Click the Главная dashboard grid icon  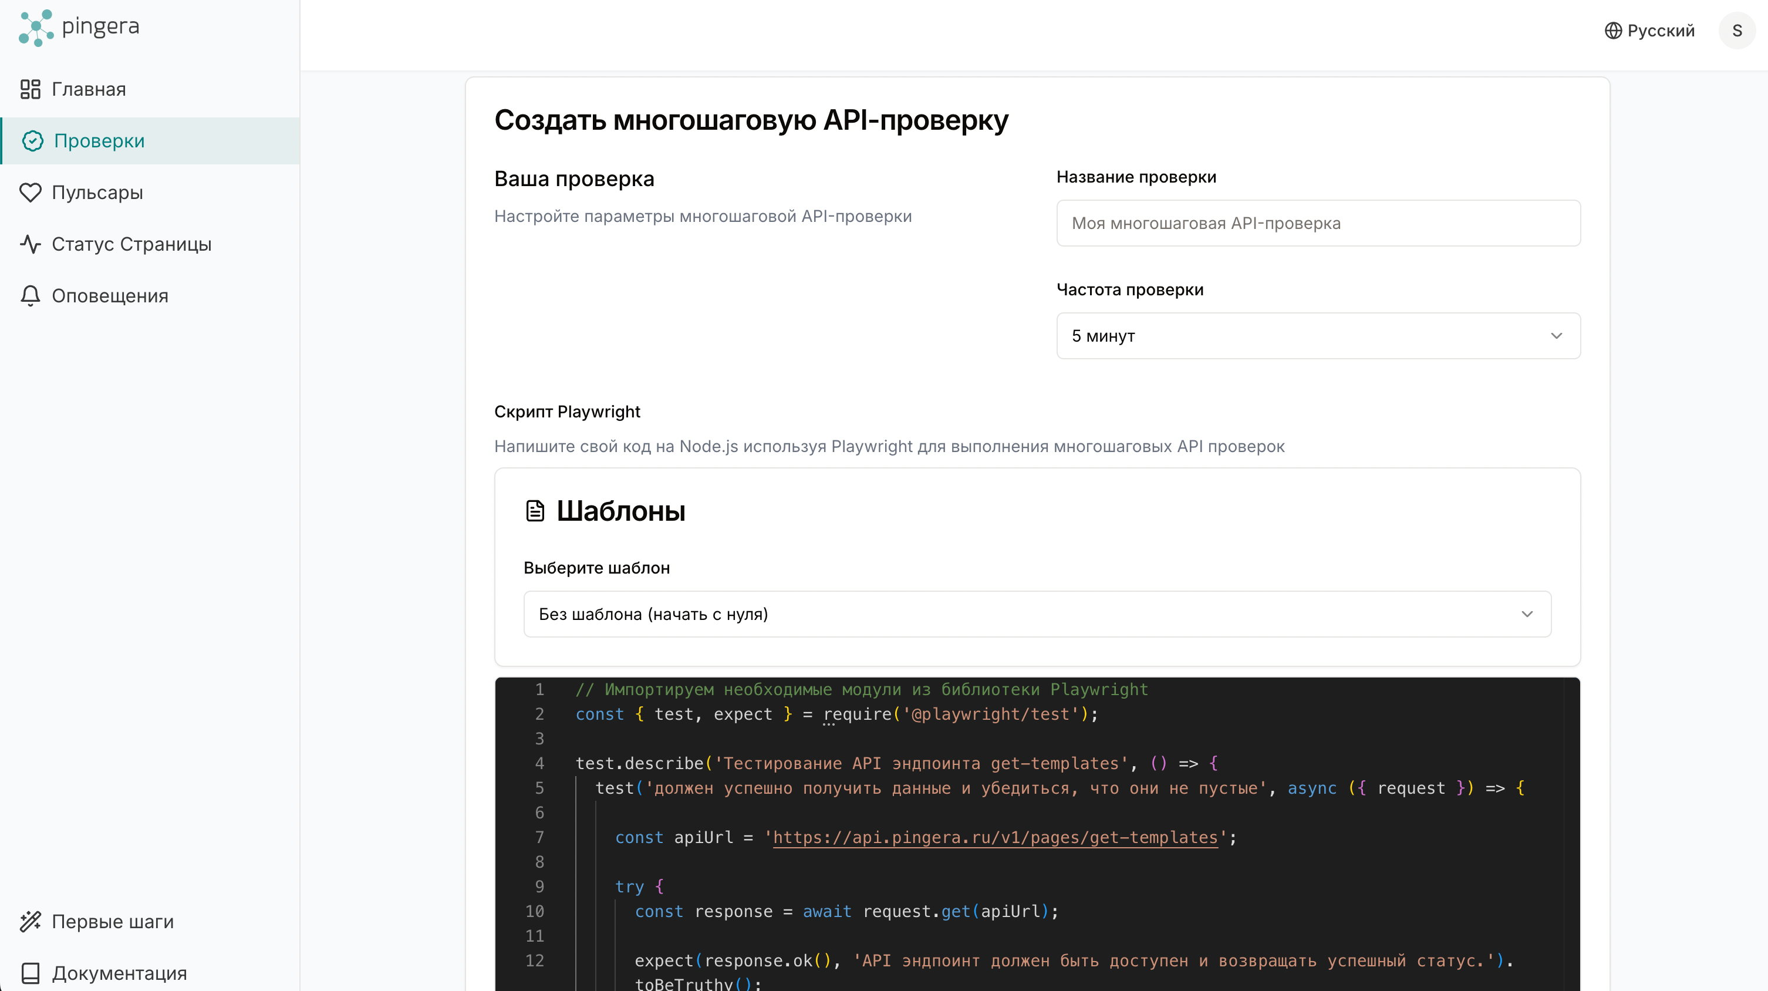pyautogui.click(x=30, y=89)
